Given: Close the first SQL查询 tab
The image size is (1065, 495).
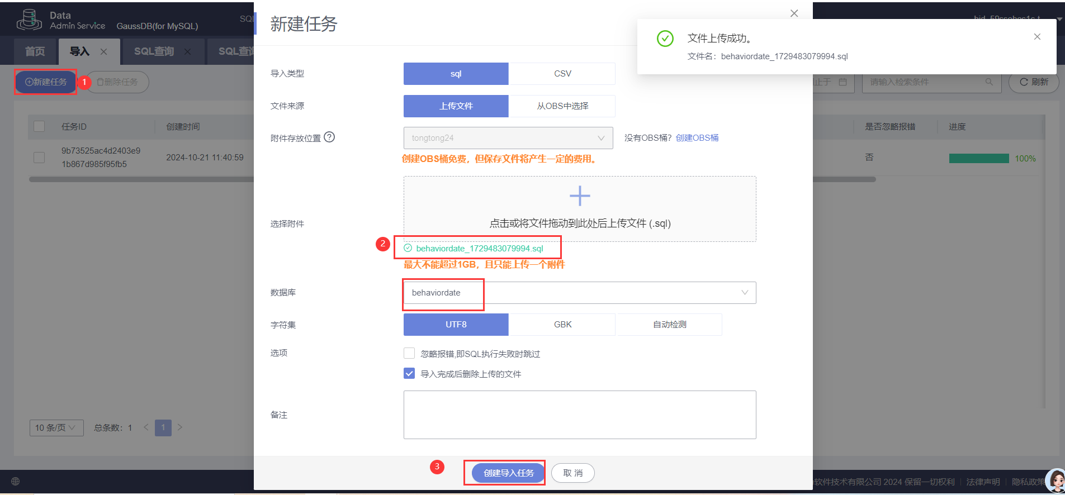Looking at the screenshot, I should (x=187, y=51).
